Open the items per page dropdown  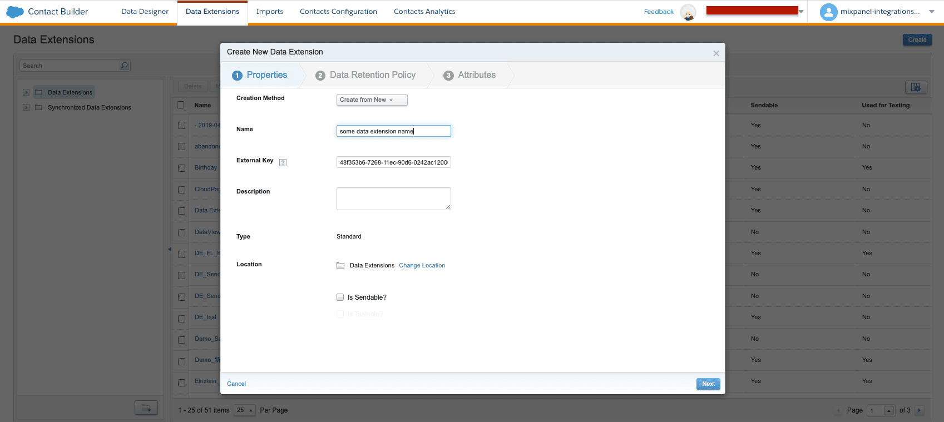pyautogui.click(x=244, y=410)
